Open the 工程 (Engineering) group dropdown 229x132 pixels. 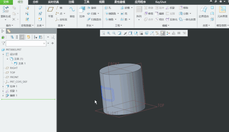118,26
